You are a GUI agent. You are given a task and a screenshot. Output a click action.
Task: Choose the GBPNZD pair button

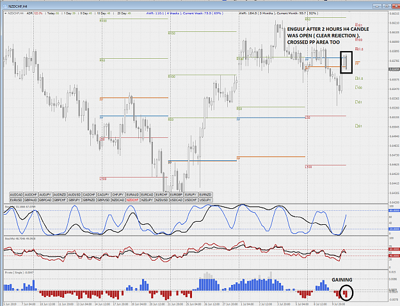coord(89,200)
